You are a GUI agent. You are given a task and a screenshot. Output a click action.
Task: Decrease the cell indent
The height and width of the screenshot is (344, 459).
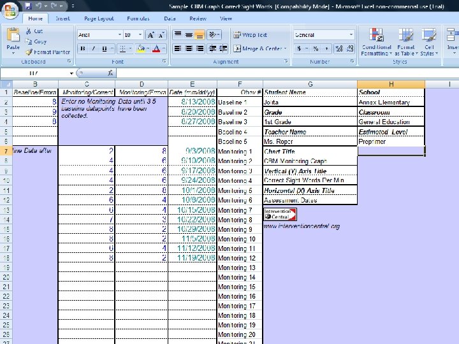point(212,48)
